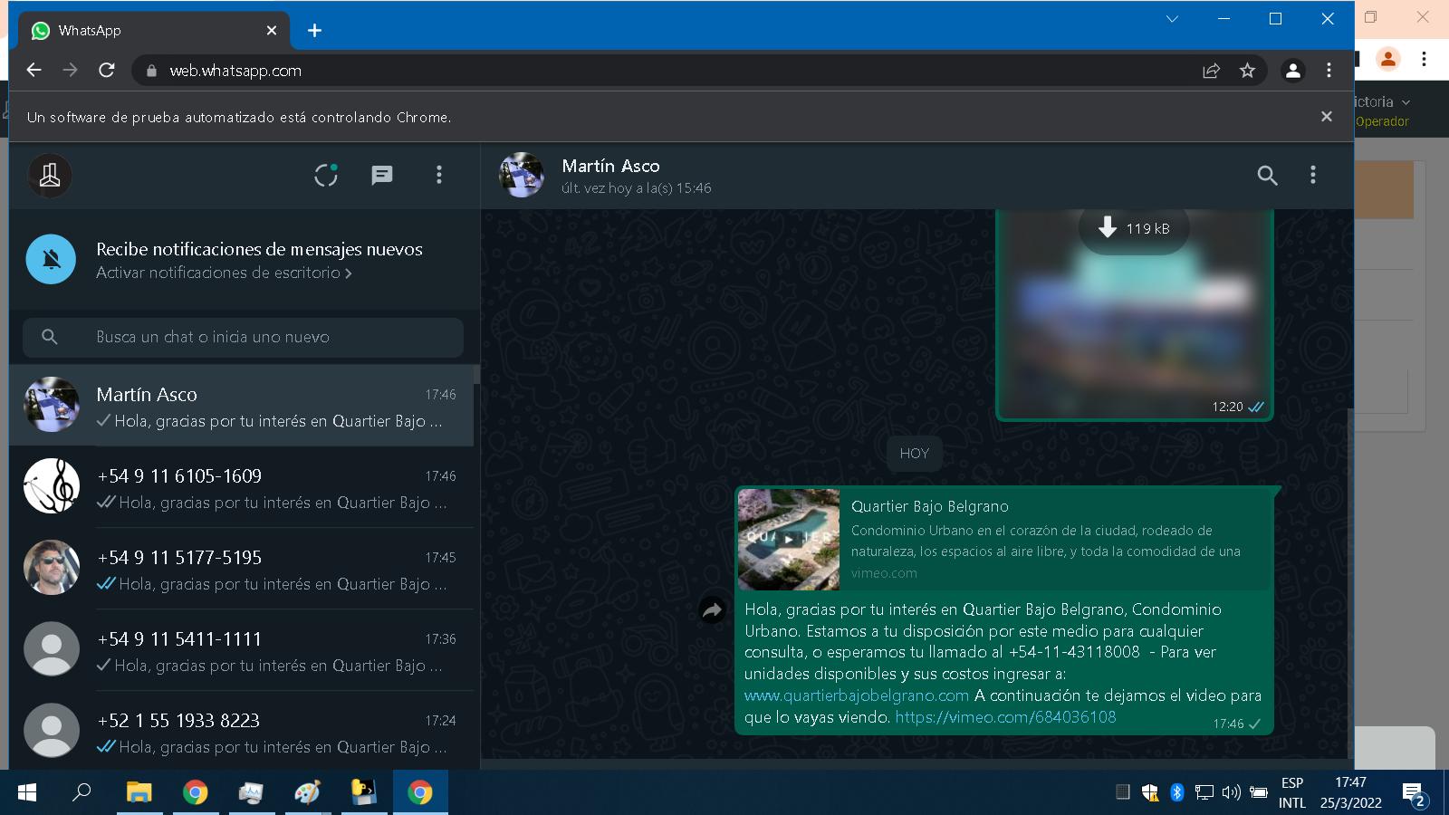Click own profile avatar in sidebar header
This screenshot has height=815, width=1449.
(50, 175)
